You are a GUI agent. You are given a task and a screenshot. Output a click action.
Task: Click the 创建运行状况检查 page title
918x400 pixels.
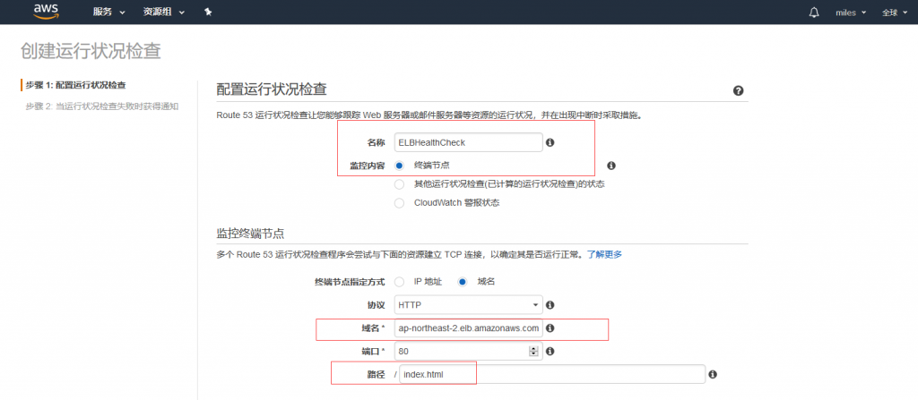[x=91, y=51]
